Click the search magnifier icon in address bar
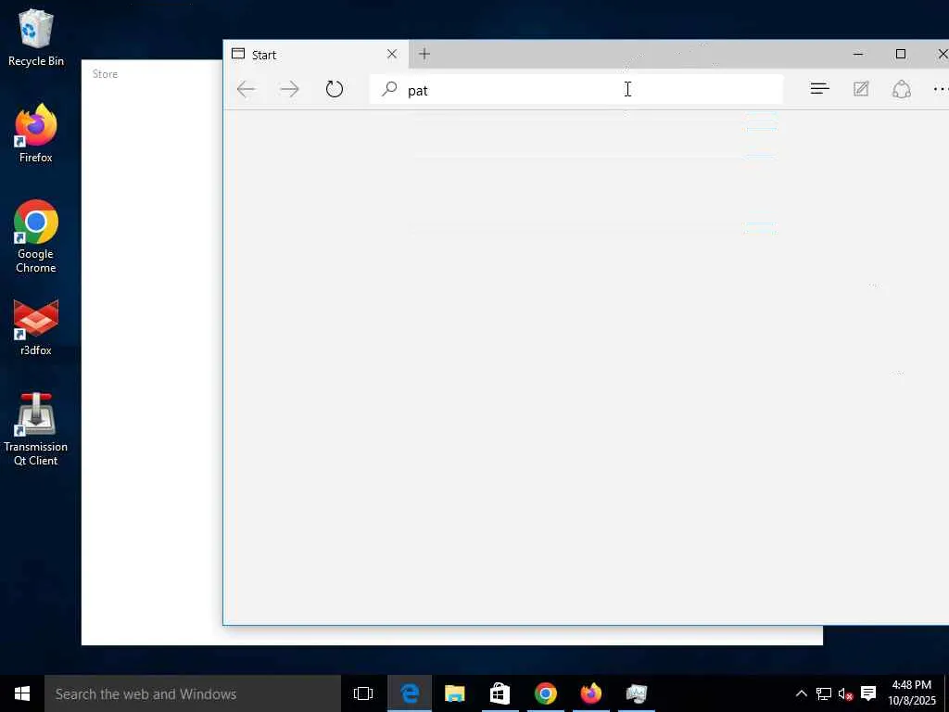This screenshot has width=949, height=712. pos(389,90)
